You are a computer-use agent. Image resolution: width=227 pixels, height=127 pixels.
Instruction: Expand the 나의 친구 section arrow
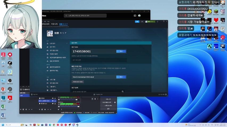tap(67, 43)
